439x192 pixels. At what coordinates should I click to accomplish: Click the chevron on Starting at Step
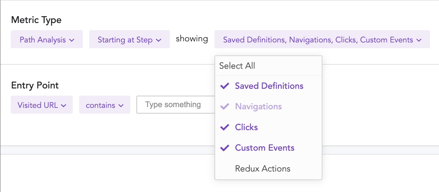pyautogui.click(x=159, y=40)
